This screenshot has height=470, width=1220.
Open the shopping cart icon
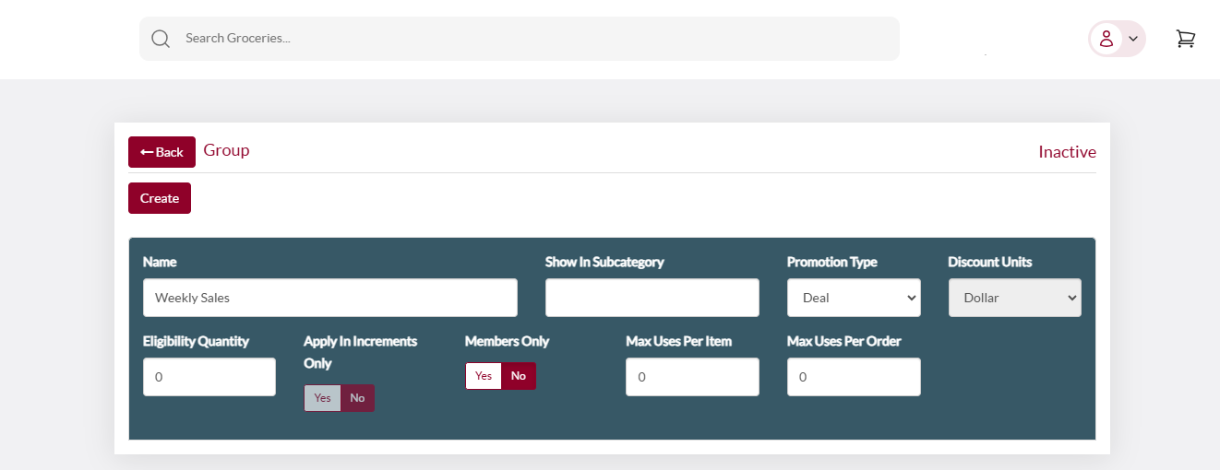pos(1185,39)
